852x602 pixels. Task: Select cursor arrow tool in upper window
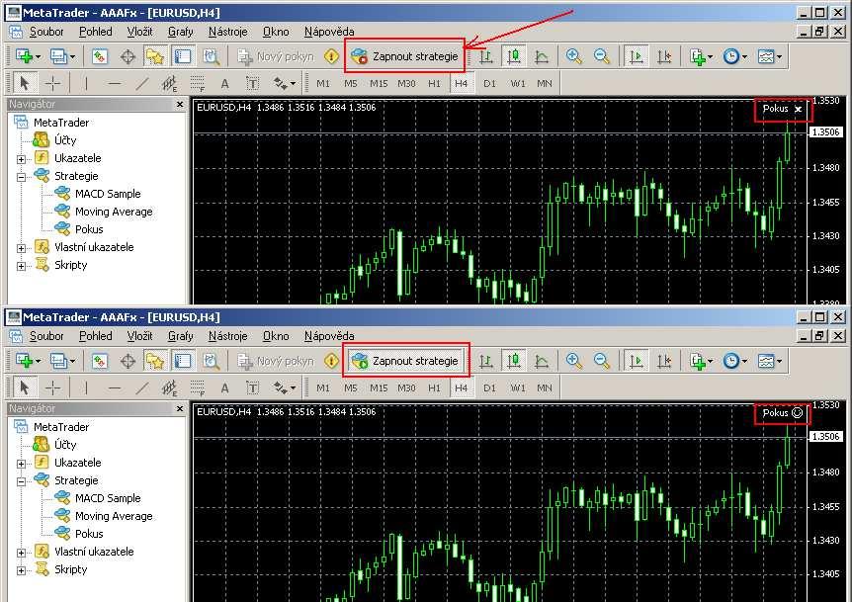point(24,83)
